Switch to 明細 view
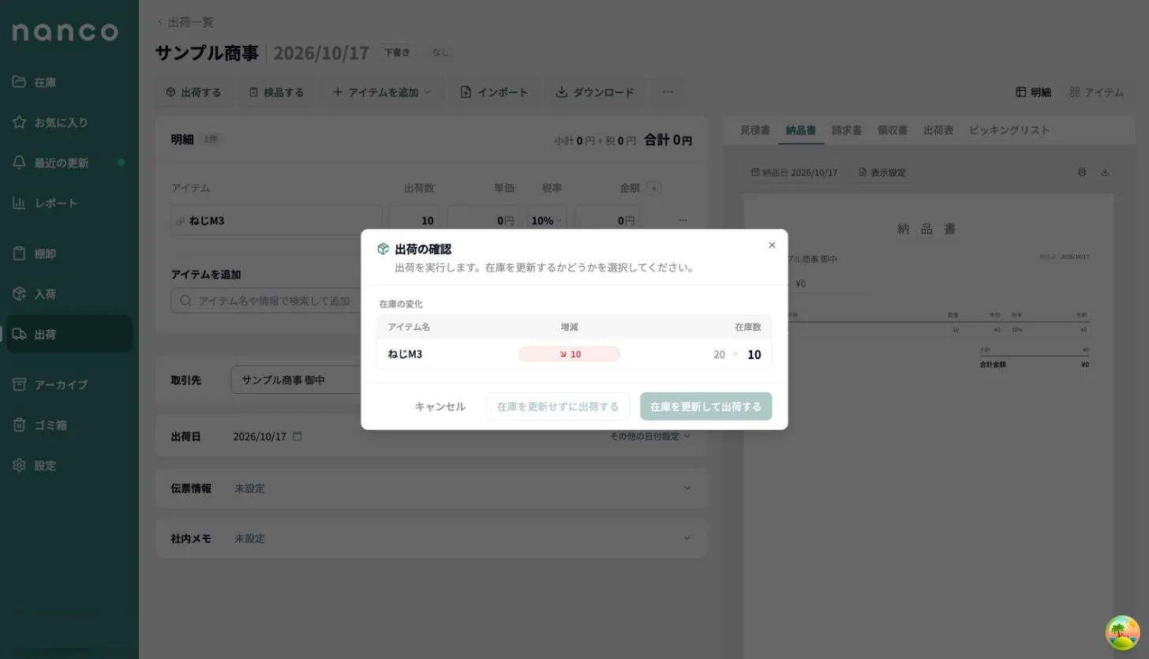1149x659 pixels. [x=1033, y=92]
